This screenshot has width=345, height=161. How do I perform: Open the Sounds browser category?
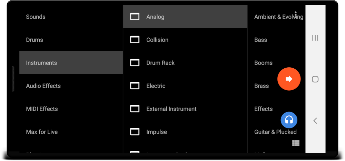coord(36,17)
